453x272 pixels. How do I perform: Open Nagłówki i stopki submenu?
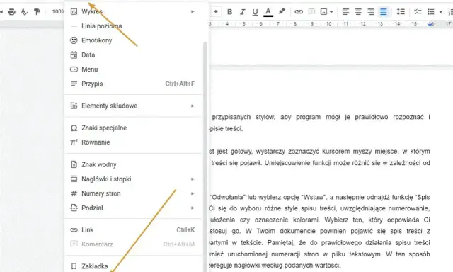click(x=133, y=179)
